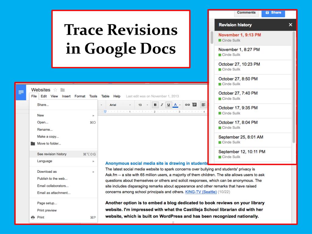Click the Print icon in File menu
The width and height of the screenshot is (312, 234).
click(33, 217)
